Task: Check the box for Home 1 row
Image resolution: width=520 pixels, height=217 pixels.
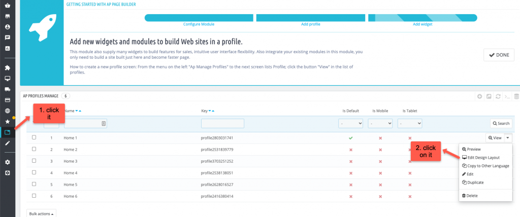Action: [x=34, y=137]
